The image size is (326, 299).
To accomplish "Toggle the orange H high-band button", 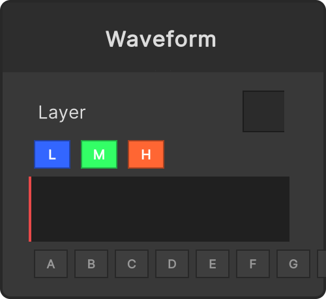I will 146,154.
